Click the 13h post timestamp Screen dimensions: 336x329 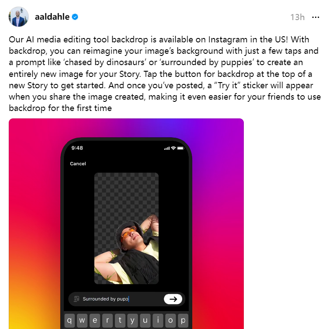click(297, 17)
